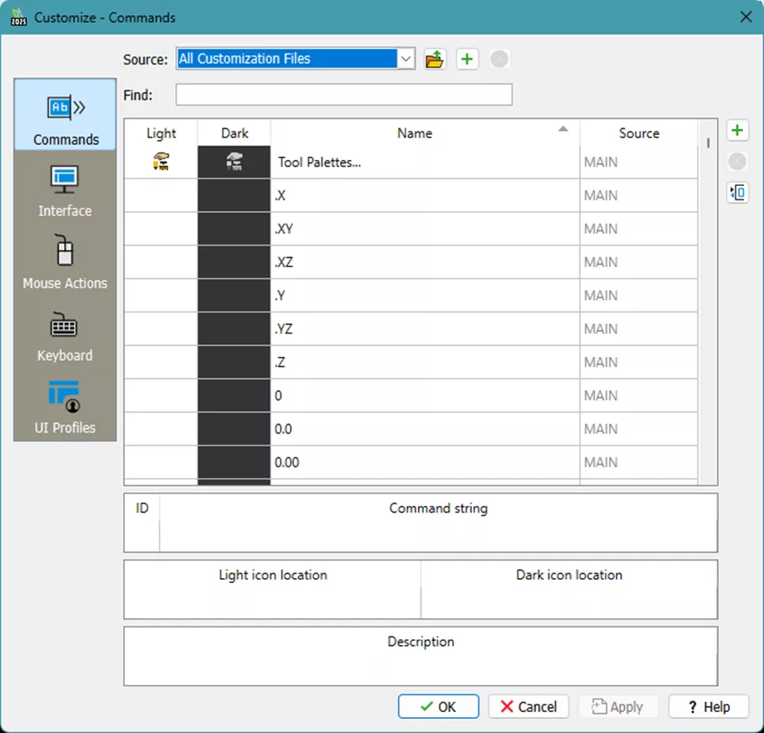Viewport: 764px width, 733px height.
Task: Switch to Mouse Actions section
Action: [x=65, y=263]
